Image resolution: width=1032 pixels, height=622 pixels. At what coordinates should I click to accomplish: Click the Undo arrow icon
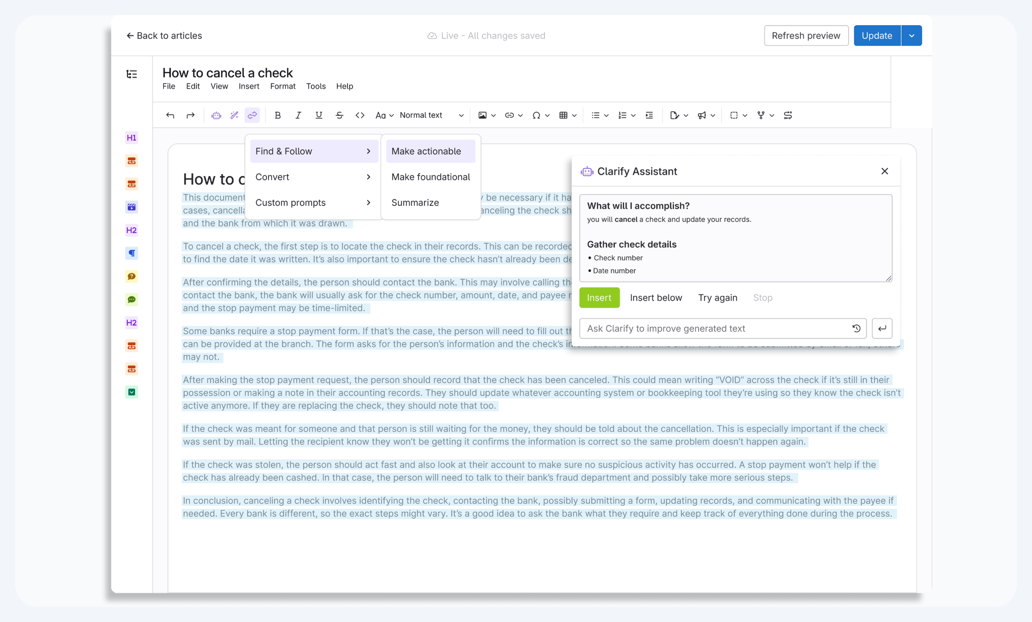[170, 115]
